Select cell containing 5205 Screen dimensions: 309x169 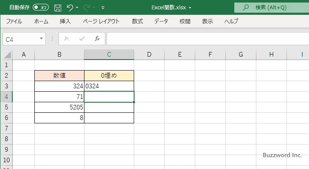click(59, 107)
